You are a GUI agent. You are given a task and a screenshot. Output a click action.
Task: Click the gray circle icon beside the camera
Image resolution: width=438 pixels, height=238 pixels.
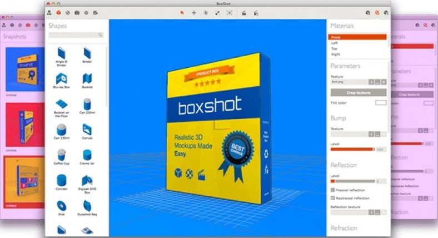pyautogui.click(x=86, y=13)
